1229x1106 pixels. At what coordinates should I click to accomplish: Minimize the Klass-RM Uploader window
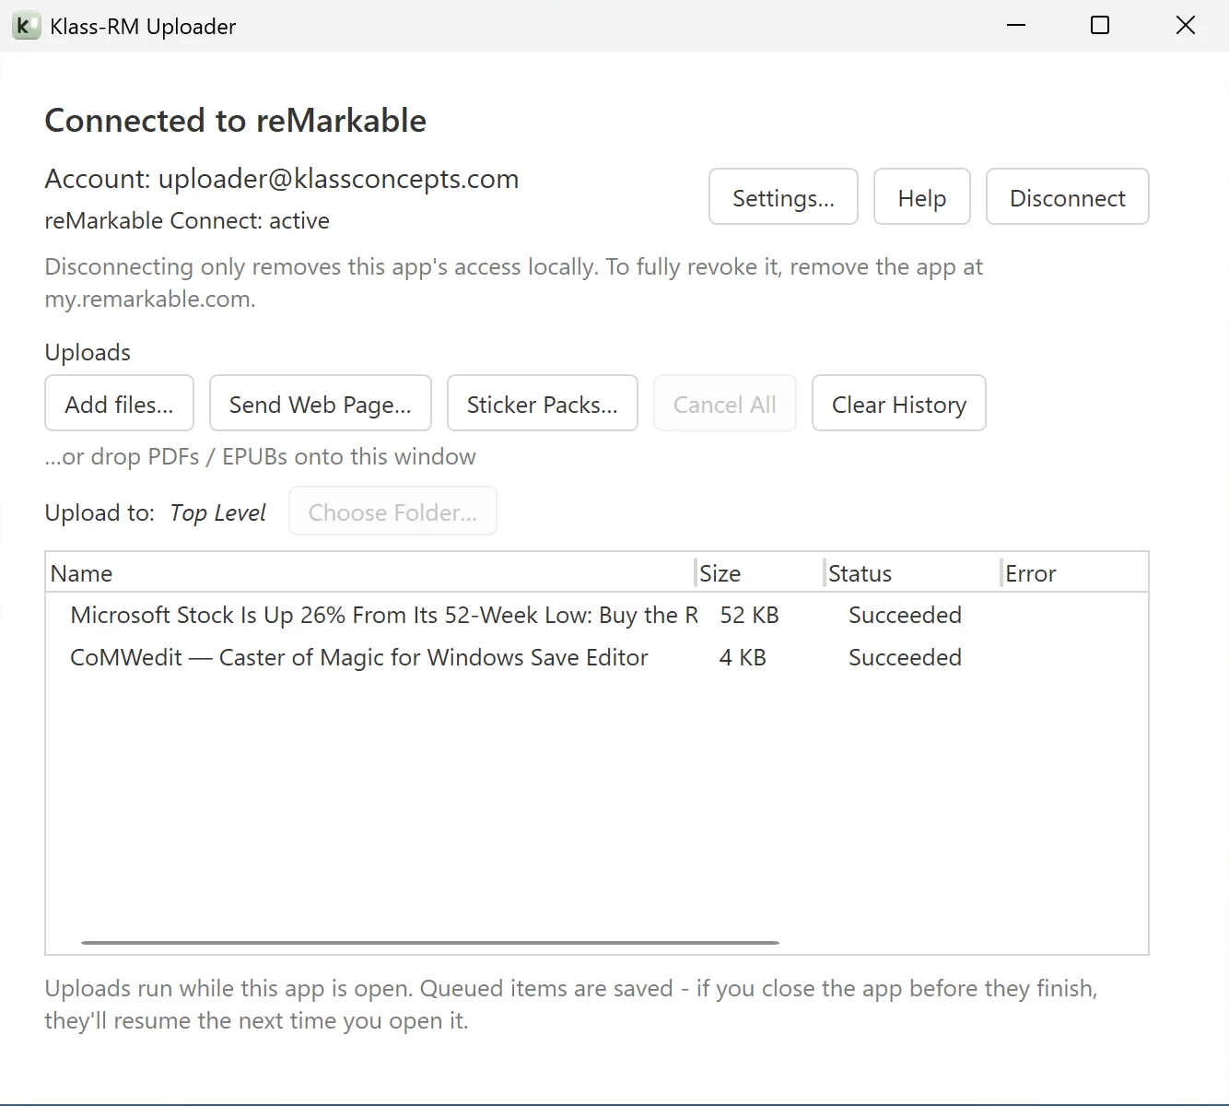pos(1016,25)
